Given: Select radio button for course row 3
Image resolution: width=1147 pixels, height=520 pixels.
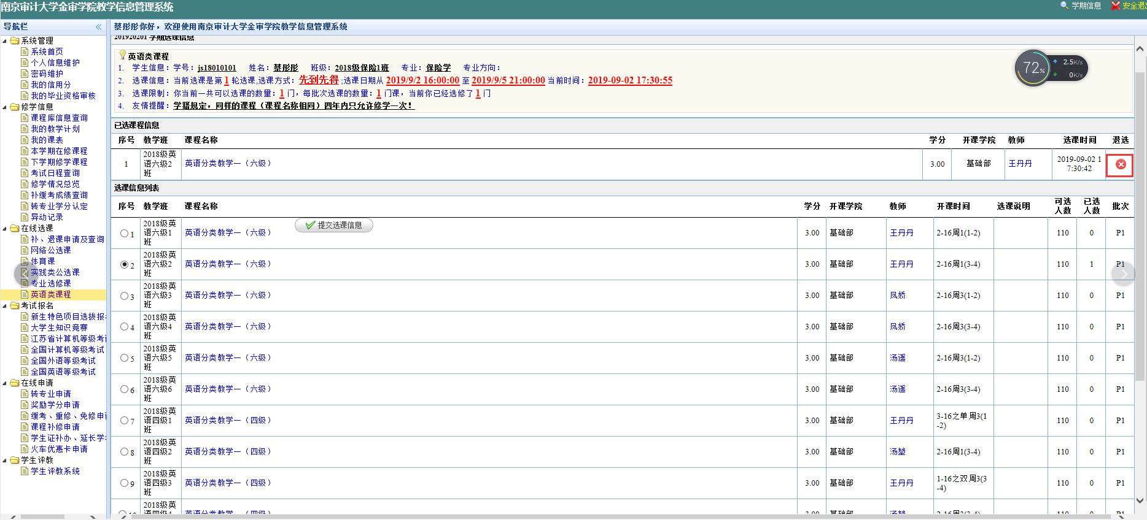Looking at the screenshot, I should (x=124, y=296).
